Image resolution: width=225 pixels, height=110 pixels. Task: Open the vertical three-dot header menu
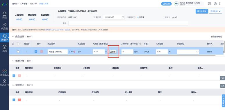[220, 4]
